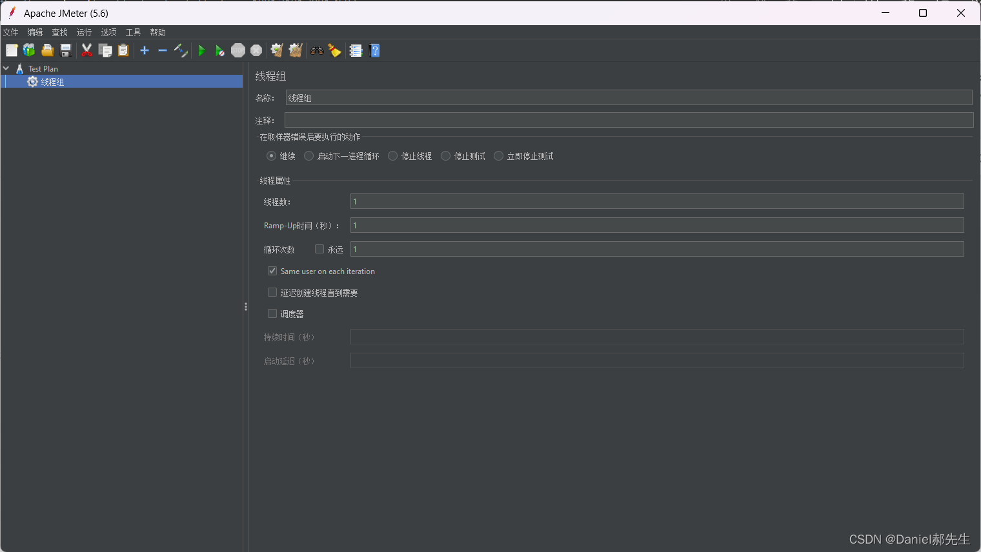Click the 名称 name input field
The width and height of the screenshot is (981, 552).
pyautogui.click(x=629, y=97)
